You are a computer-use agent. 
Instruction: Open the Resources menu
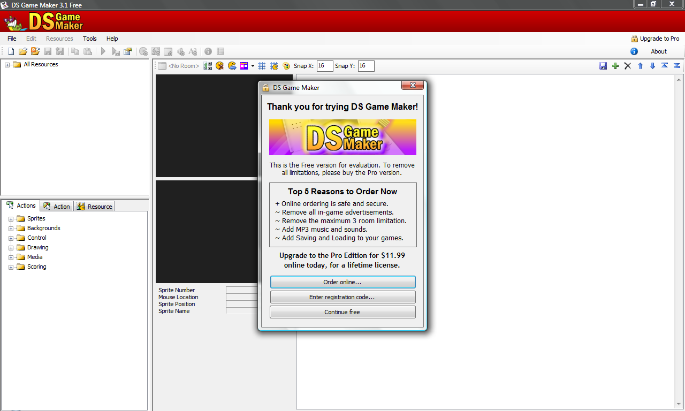pos(59,39)
